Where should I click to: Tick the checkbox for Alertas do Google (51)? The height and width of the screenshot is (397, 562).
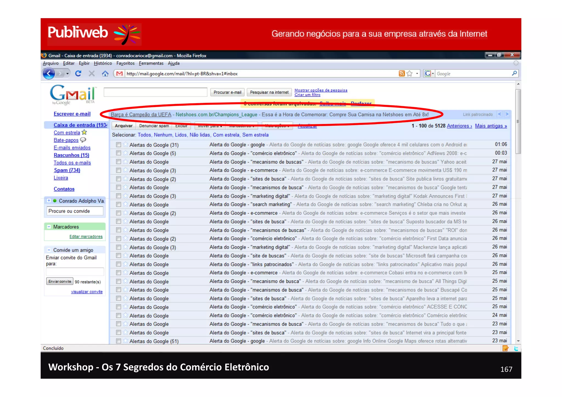pos(119,341)
